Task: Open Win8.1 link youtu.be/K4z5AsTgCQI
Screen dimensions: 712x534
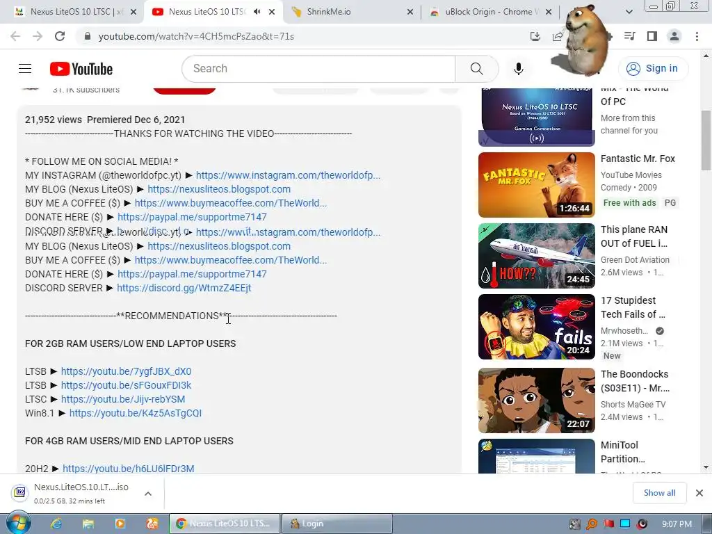Action: [x=136, y=413]
